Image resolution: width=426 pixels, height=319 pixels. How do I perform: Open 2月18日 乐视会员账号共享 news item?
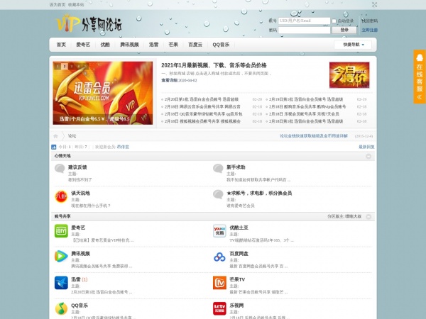pos(304,114)
